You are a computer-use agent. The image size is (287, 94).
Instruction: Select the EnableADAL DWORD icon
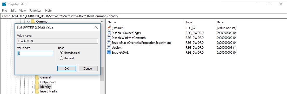pyautogui.click(x=109, y=52)
